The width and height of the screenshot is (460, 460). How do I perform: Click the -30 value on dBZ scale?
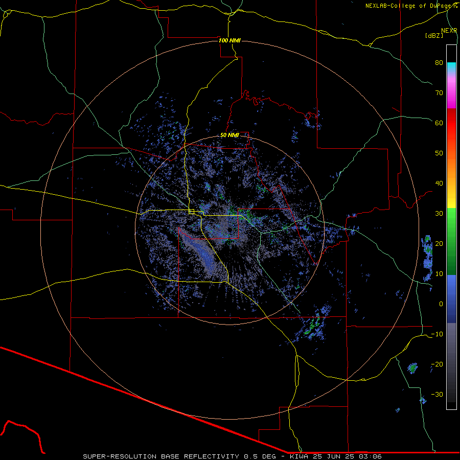pos(437,394)
